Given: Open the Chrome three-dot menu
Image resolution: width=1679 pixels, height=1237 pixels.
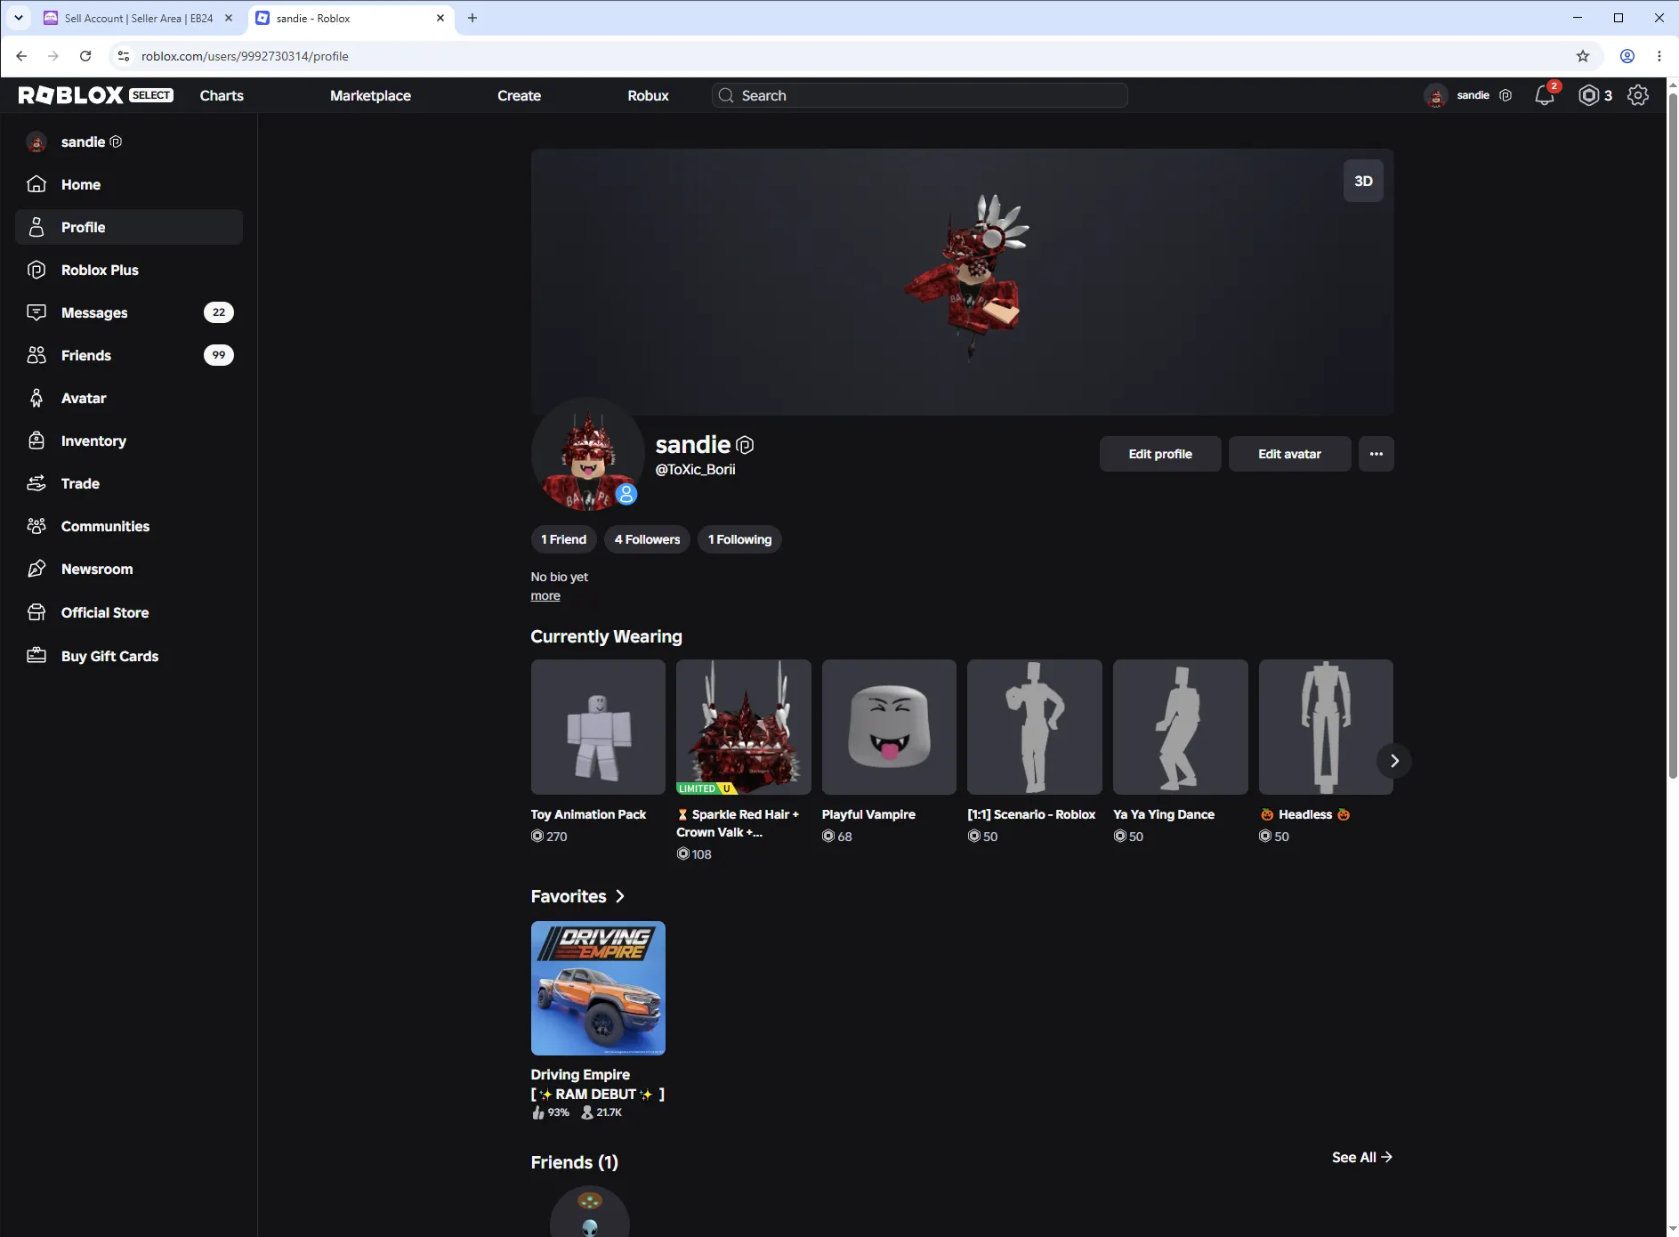Looking at the screenshot, I should click(x=1659, y=56).
